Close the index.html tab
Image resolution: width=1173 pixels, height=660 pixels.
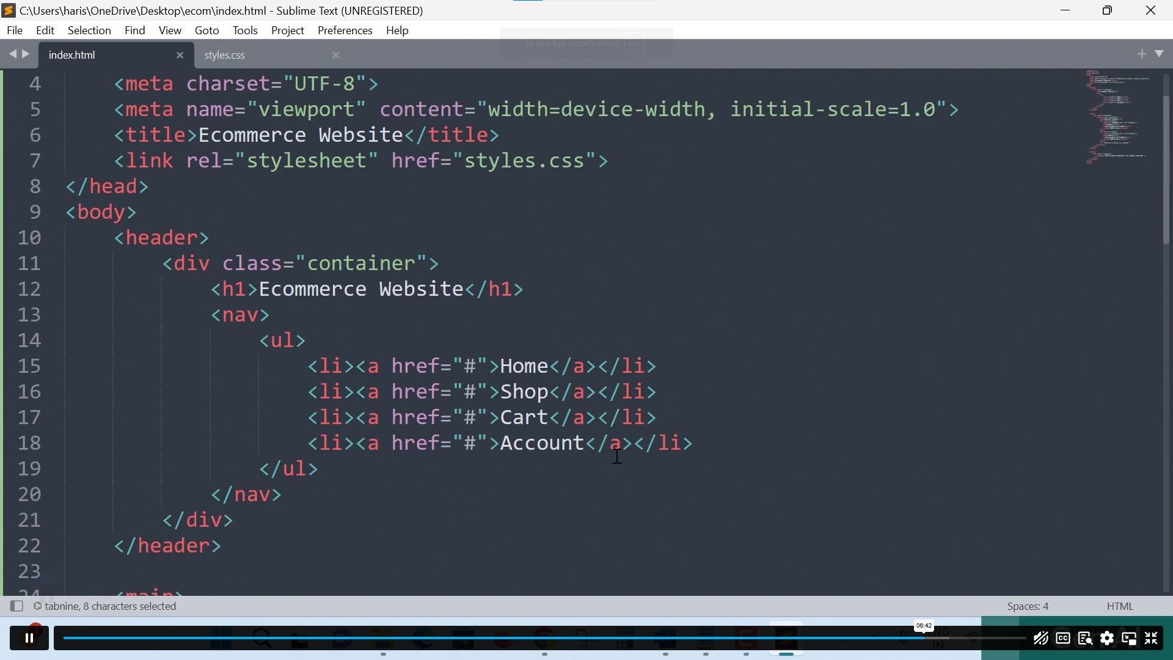pyautogui.click(x=180, y=55)
